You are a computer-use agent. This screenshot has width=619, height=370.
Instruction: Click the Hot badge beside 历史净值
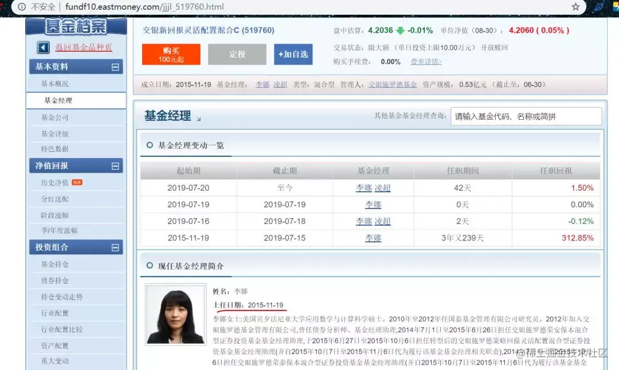tap(77, 182)
